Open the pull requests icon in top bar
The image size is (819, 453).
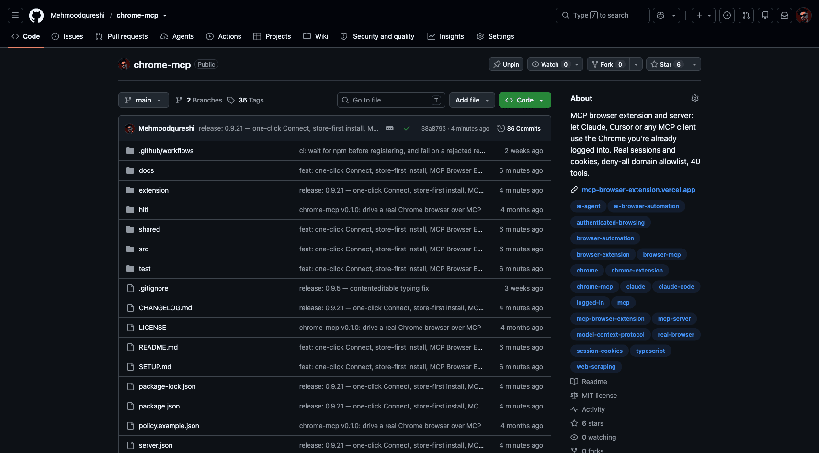tap(746, 15)
